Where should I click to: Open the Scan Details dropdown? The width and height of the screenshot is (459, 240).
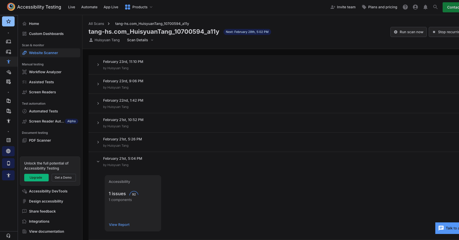click(x=140, y=40)
